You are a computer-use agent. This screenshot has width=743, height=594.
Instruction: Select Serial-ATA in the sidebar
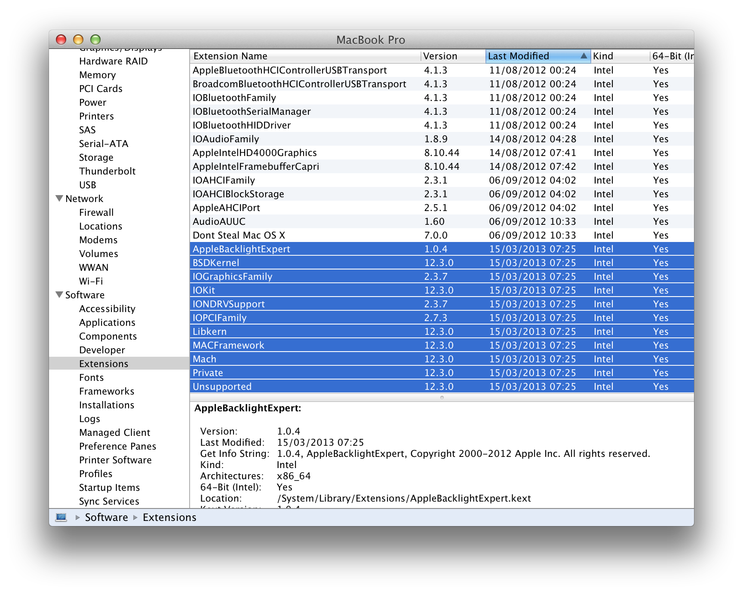(x=104, y=144)
